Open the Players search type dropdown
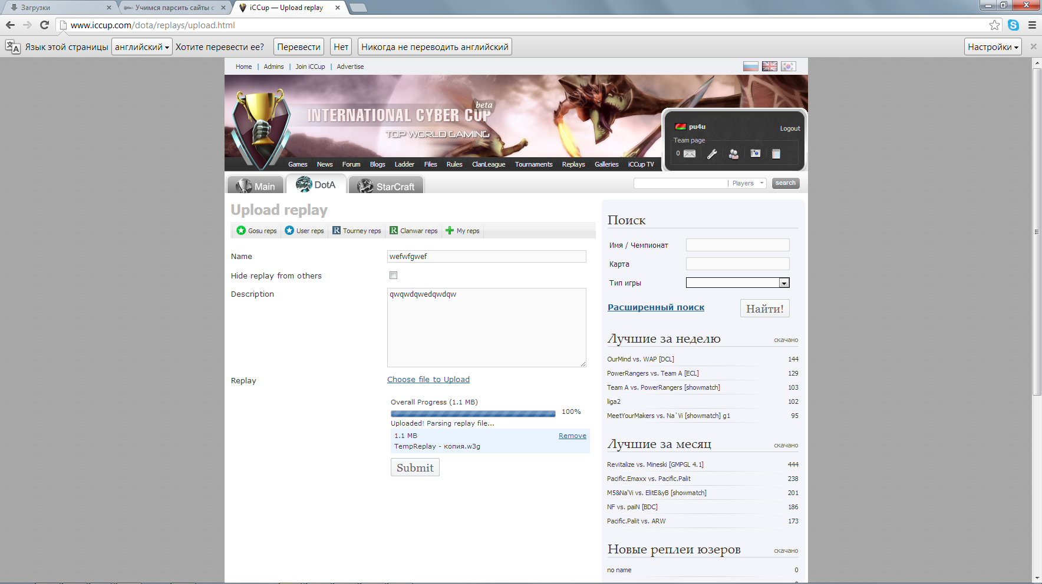The width and height of the screenshot is (1042, 584). click(748, 183)
